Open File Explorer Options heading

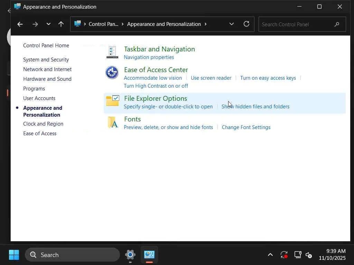156,98
